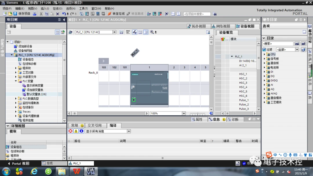Collapse the 项目树 project tree panel arrow
Image resolution: width=313 pixels, height=176 pixels.
(x=64, y=19)
